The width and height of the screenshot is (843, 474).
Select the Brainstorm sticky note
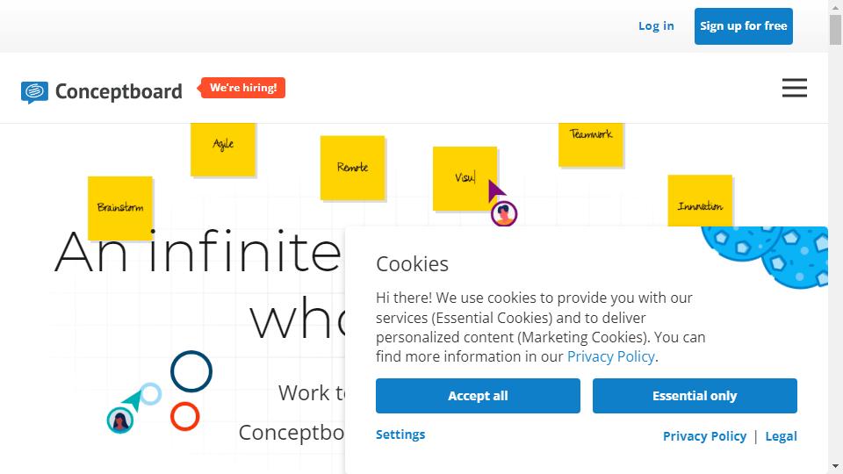pyautogui.click(x=120, y=208)
